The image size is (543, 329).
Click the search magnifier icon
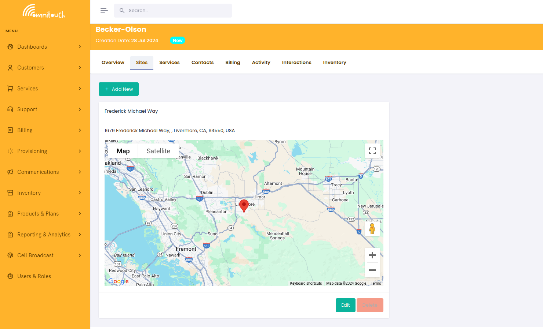[122, 11]
